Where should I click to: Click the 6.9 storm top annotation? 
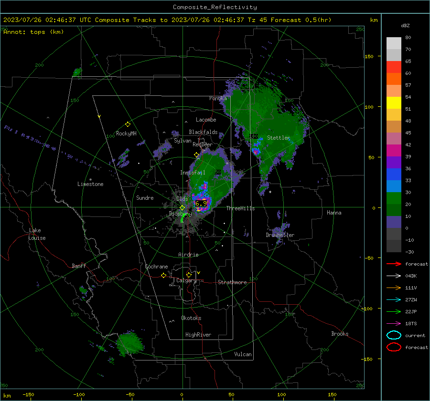201,204
